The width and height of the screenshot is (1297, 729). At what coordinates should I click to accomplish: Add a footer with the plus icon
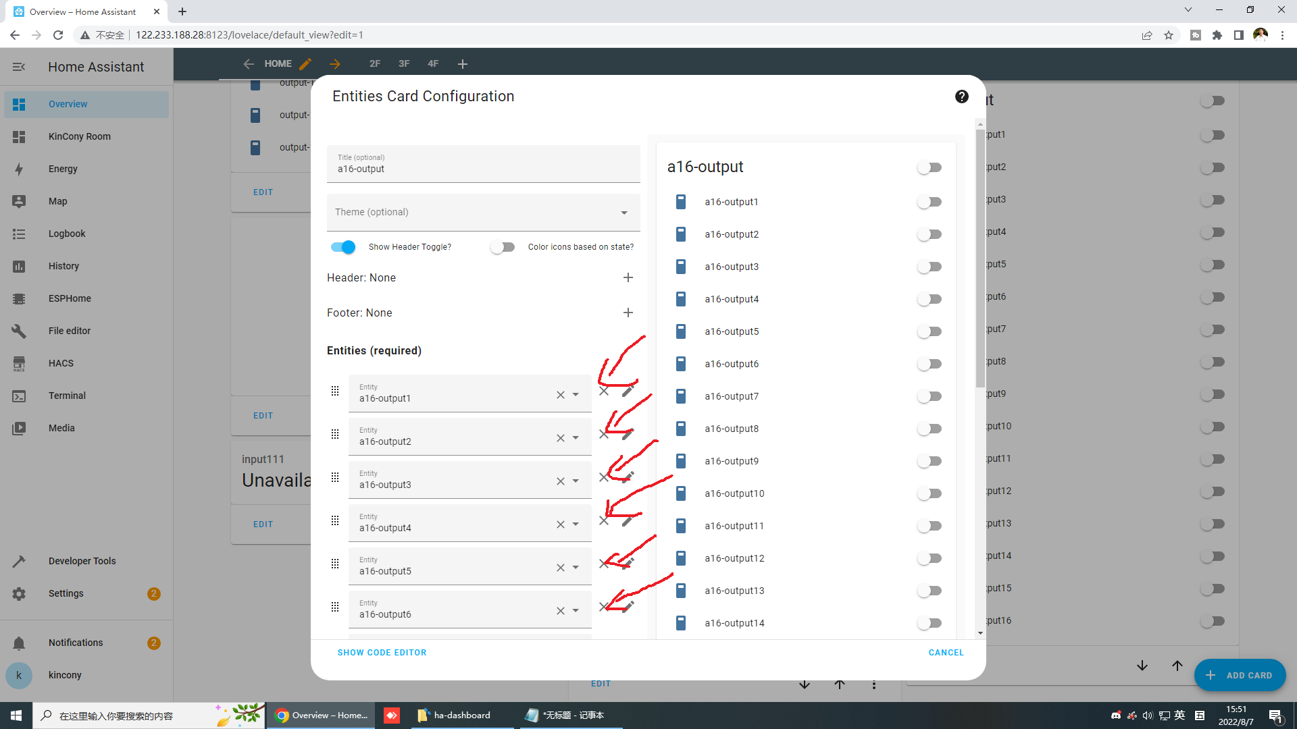pyautogui.click(x=628, y=313)
